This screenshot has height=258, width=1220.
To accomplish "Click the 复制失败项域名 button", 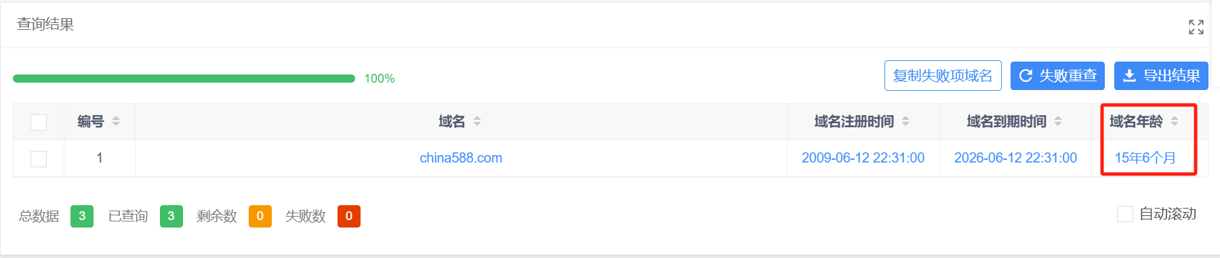I will (x=943, y=76).
